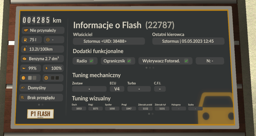Click the Zderzak tył value 1151
Image resolution: width=256 pixels, height=136 pixels.
tap(162, 109)
